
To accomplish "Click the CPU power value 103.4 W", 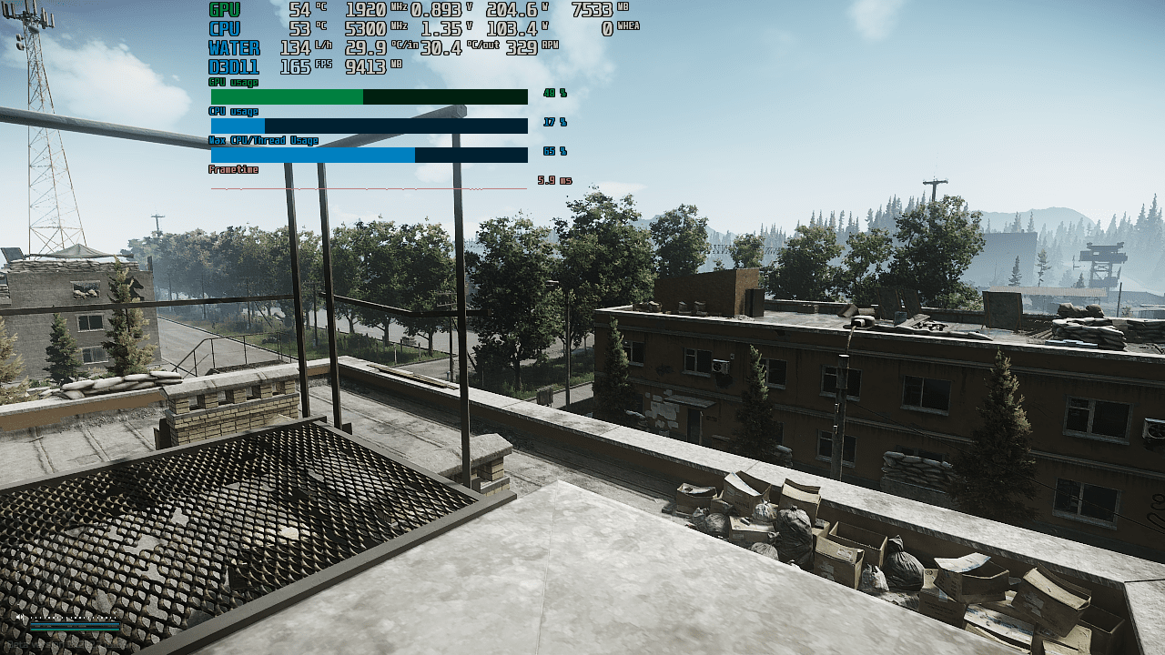I will point(518,29).
